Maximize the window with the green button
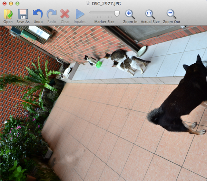The image size is (207, 181). click(17, 3)
